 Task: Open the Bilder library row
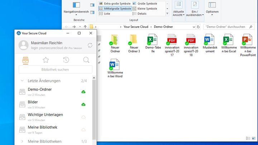tap(53, 105)
